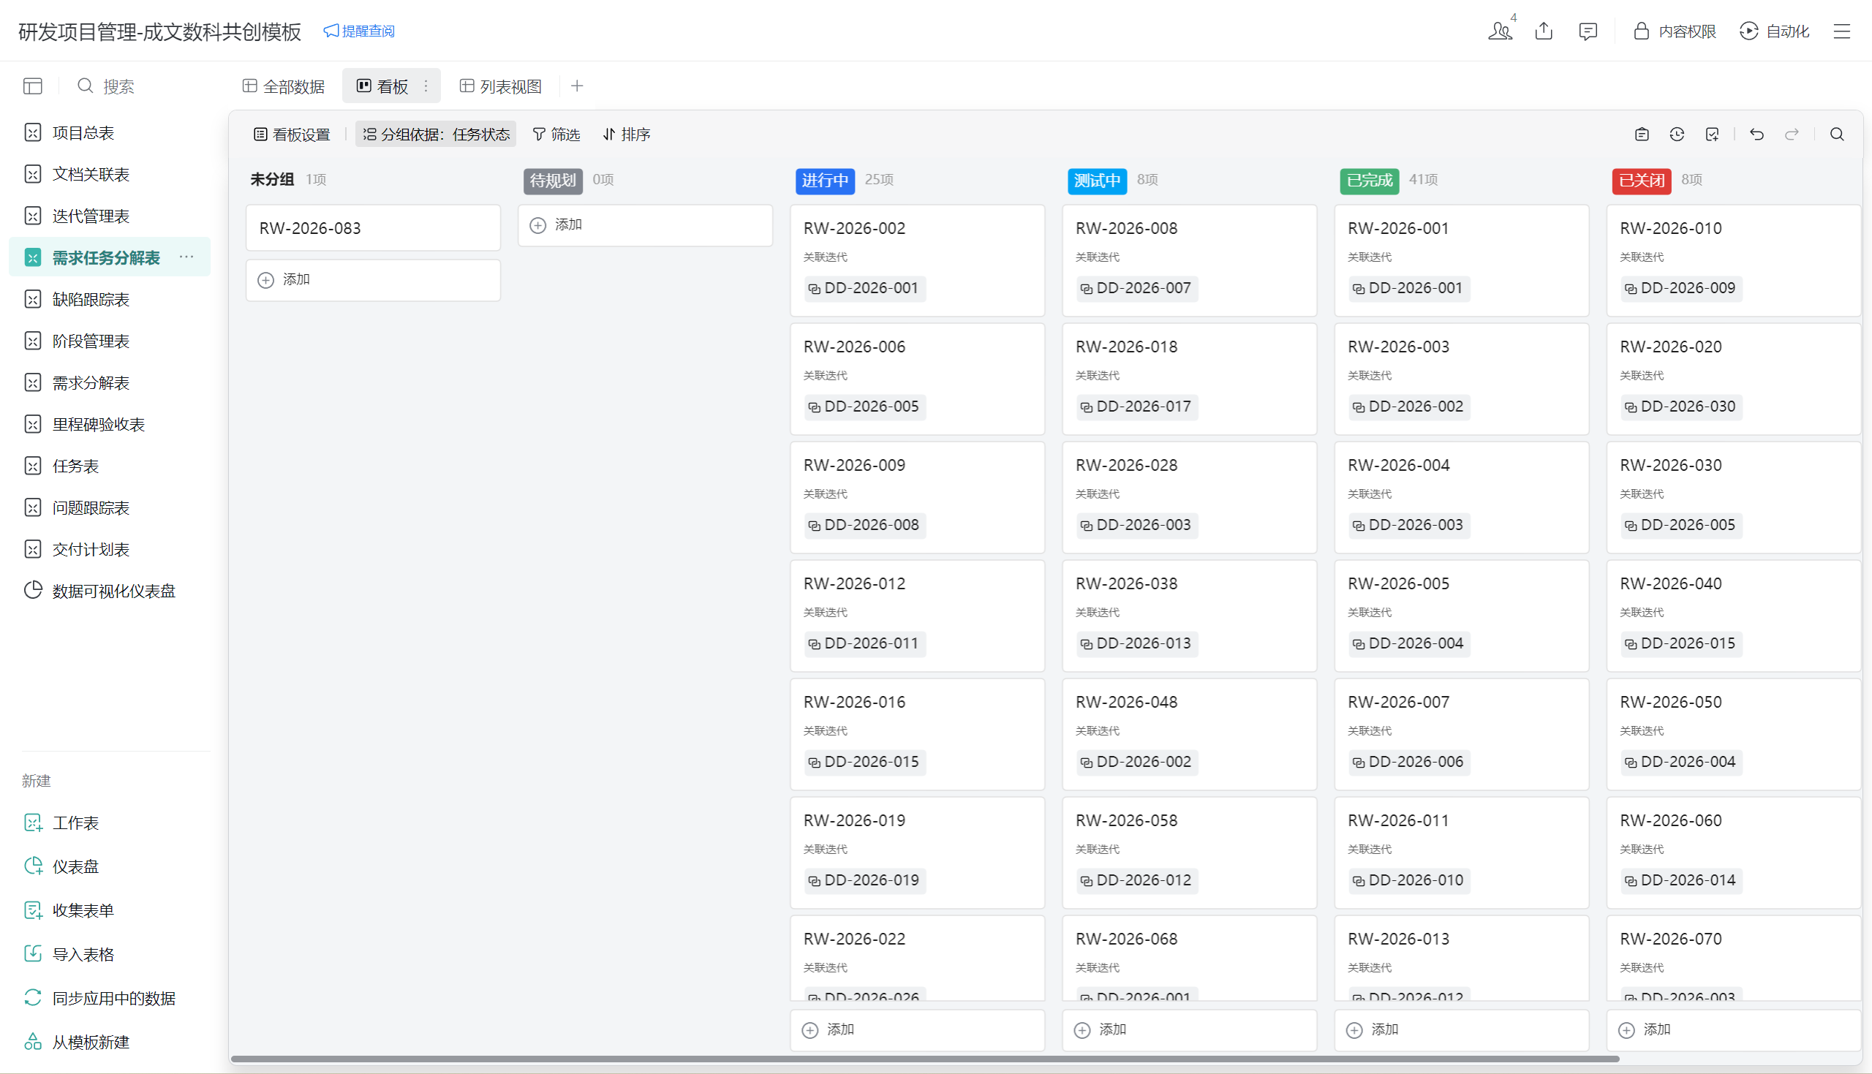The height and width of the screenshot is (1074, 1872).
Task: Click the hamburger menu icon at top right
Action: click(x=1842, y=31)
